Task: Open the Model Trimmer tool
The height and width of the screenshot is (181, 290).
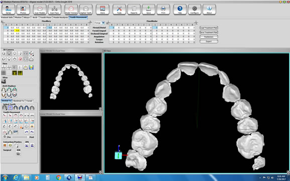Action: tap(71, 10)
